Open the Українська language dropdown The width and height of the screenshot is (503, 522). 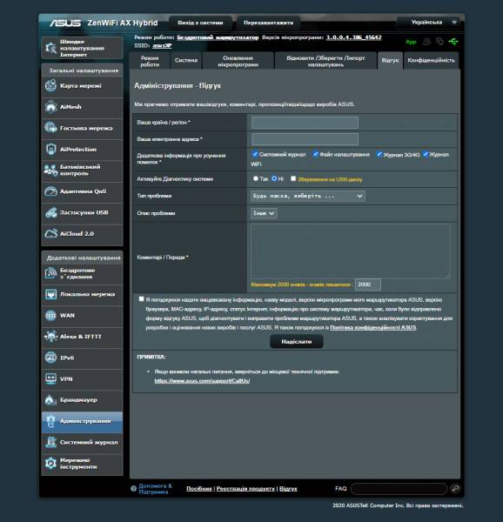(x=428, y=23)
